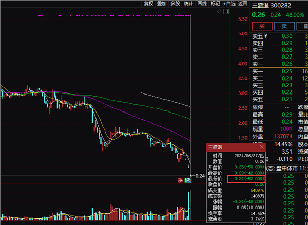
Task: Activate the 画线 drawing tool
Action: (202, 4)
